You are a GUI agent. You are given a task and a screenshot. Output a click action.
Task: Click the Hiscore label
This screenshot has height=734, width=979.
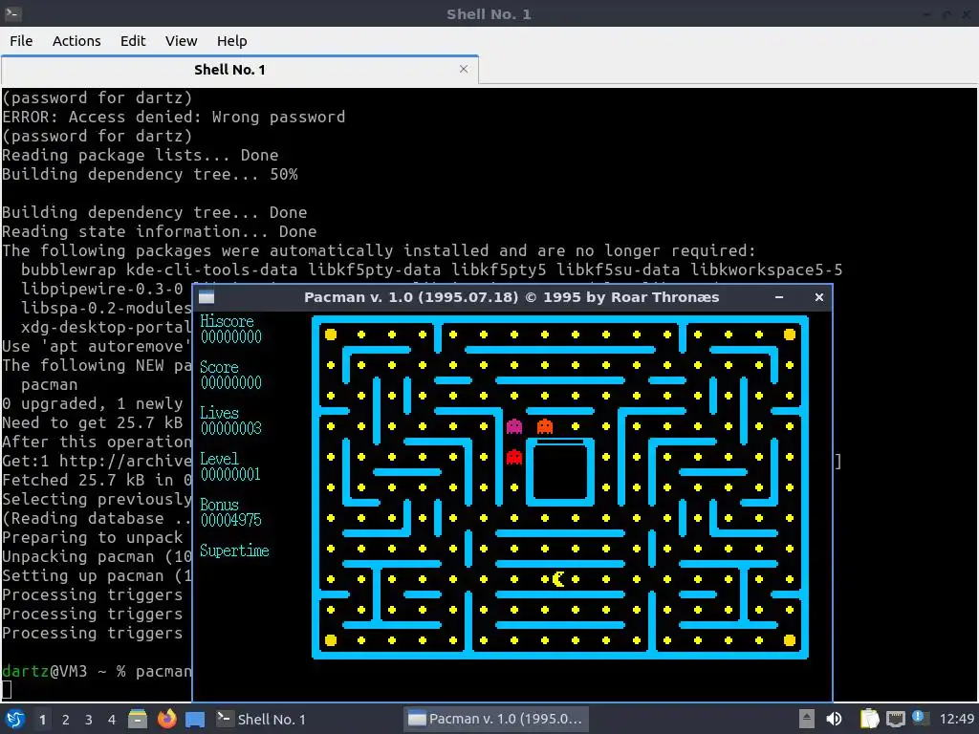(x=227, y=321)
